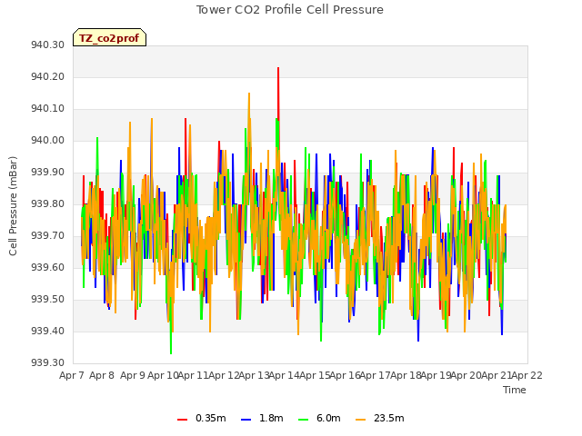Click the 939.30 y-axis tick label
The width and height of the screenshot is (582, 436).
point(47,362)
